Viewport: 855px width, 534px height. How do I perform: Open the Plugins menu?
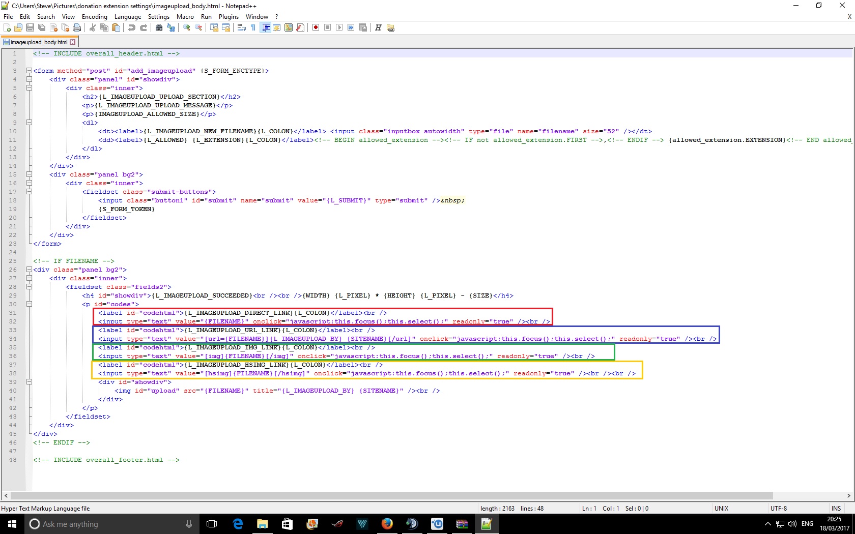[x=229, y=17]
